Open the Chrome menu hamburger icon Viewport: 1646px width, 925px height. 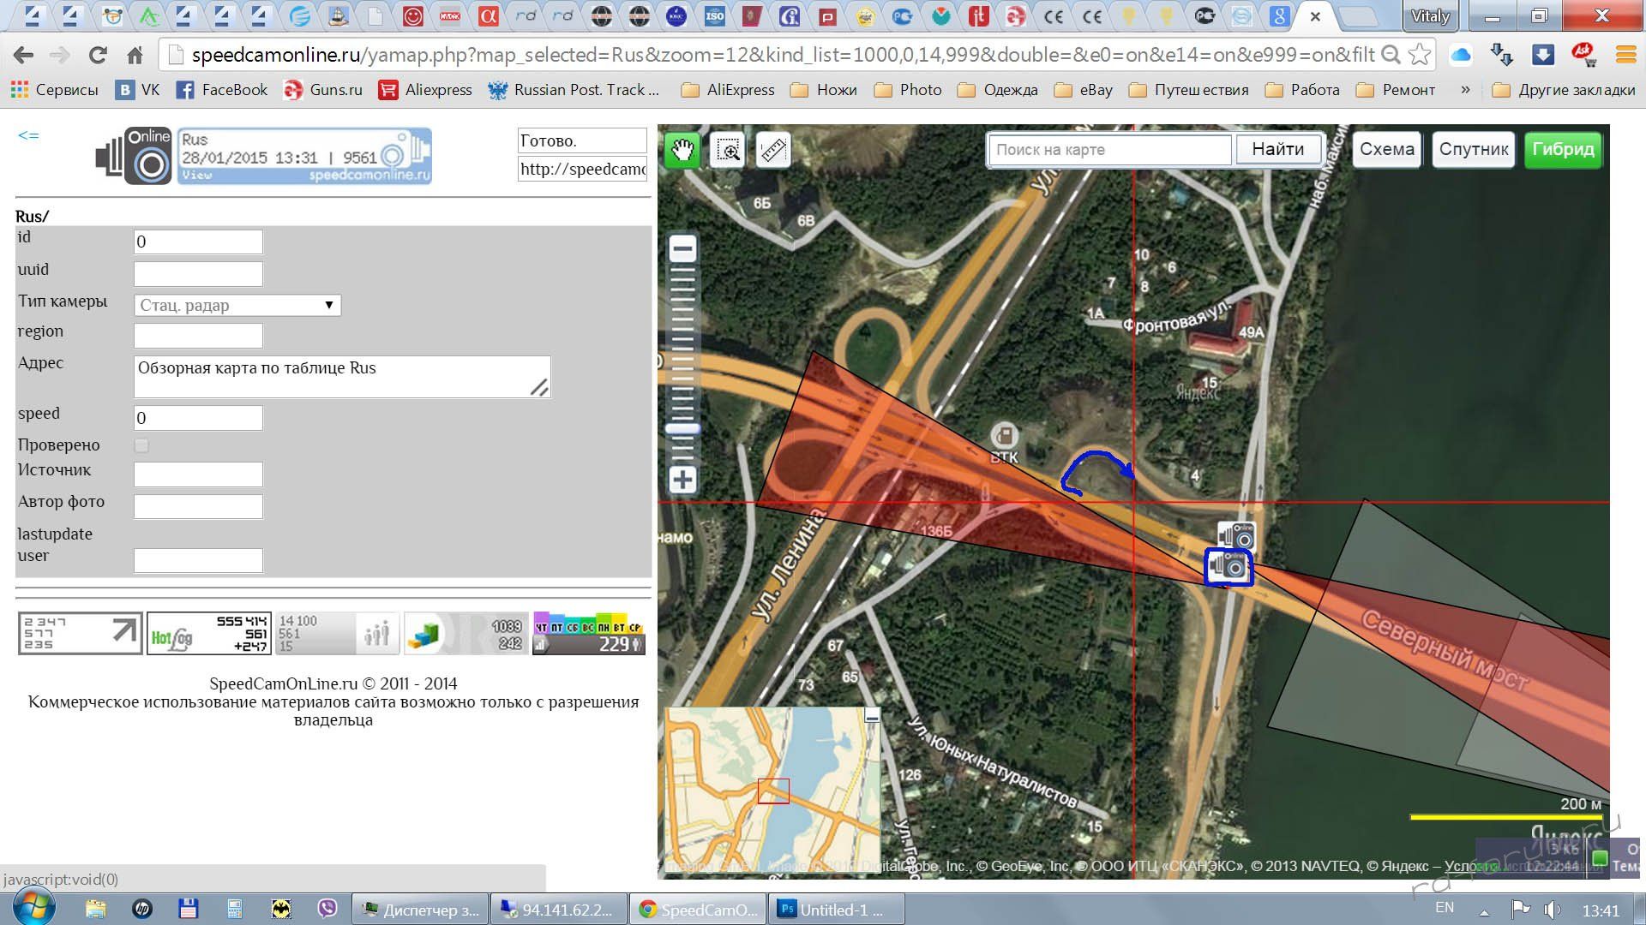tap(1626, 55)
